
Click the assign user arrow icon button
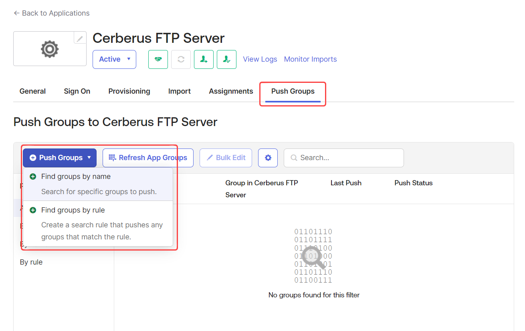[x=204, y=59]
